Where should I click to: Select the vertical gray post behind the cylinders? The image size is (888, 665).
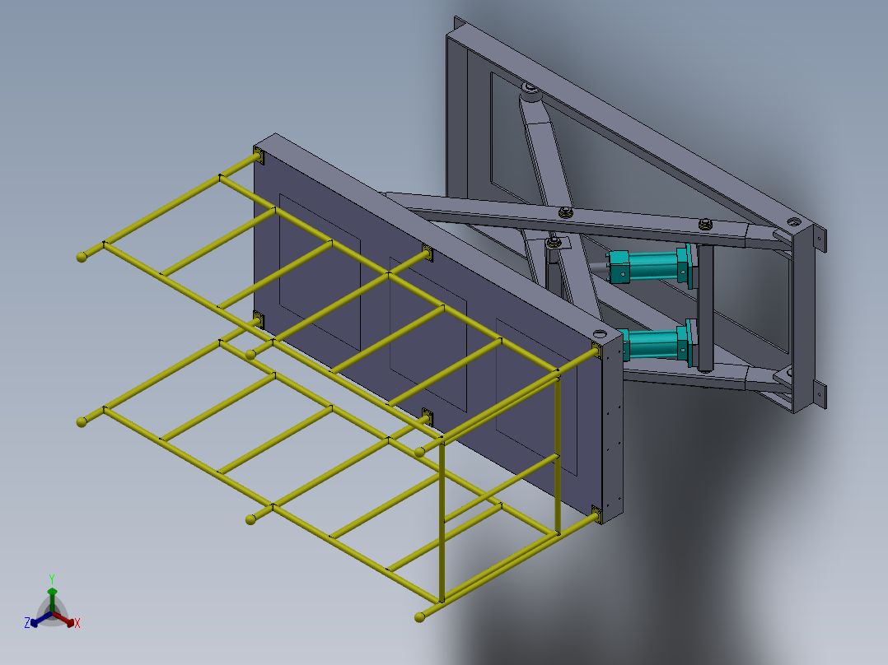click(706, 308)
